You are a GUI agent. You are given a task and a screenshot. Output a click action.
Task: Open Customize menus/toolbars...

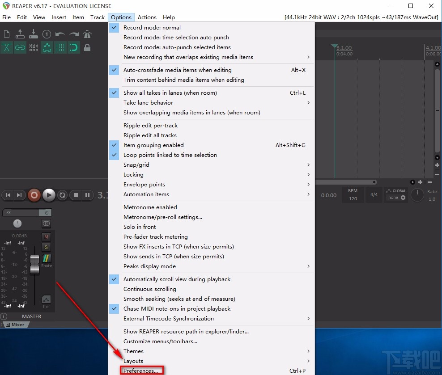click(212, 341)
